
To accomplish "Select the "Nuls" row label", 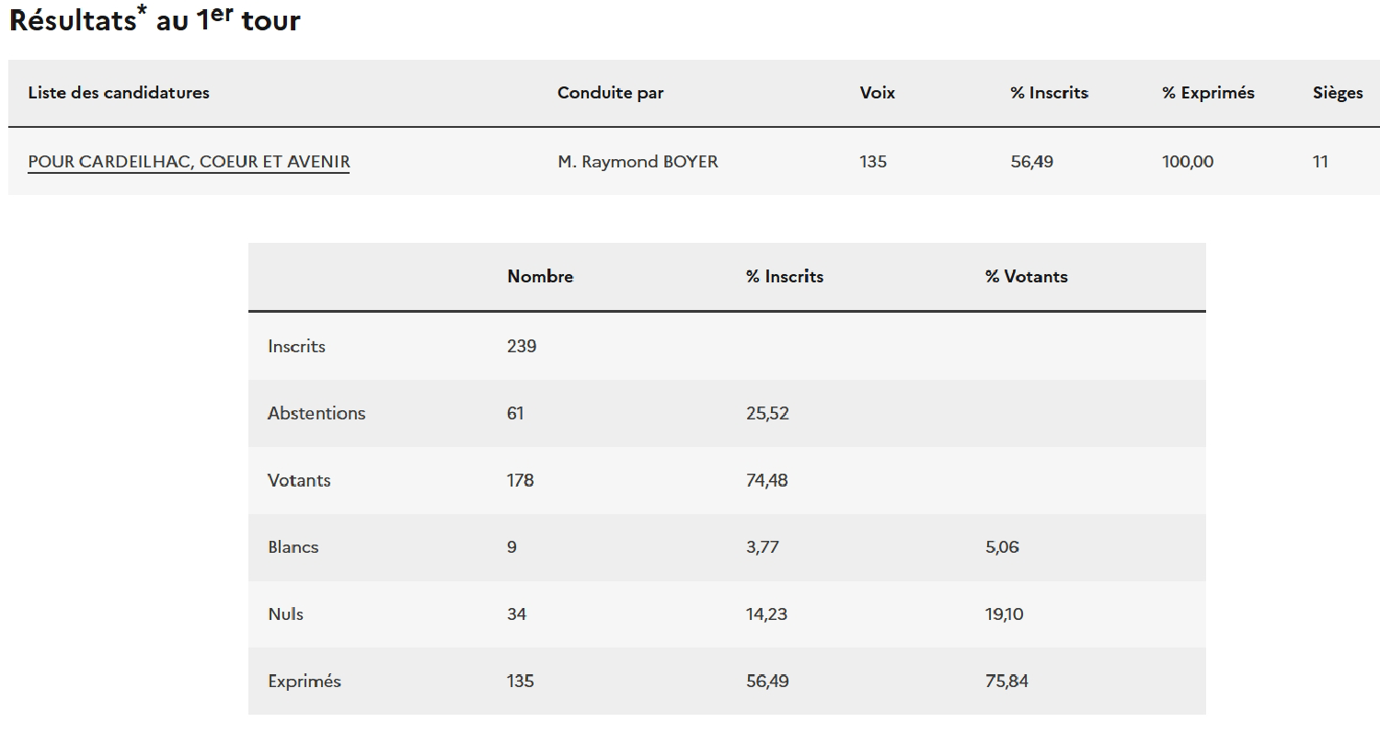I will (285, 614).
